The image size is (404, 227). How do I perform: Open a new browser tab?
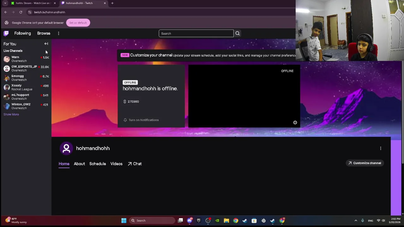112,3
